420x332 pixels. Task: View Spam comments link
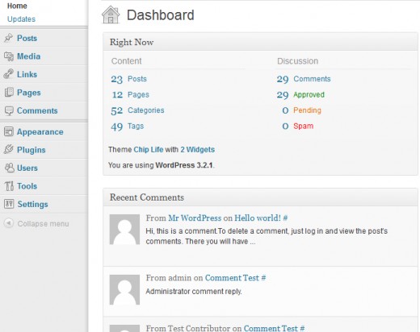304,126
